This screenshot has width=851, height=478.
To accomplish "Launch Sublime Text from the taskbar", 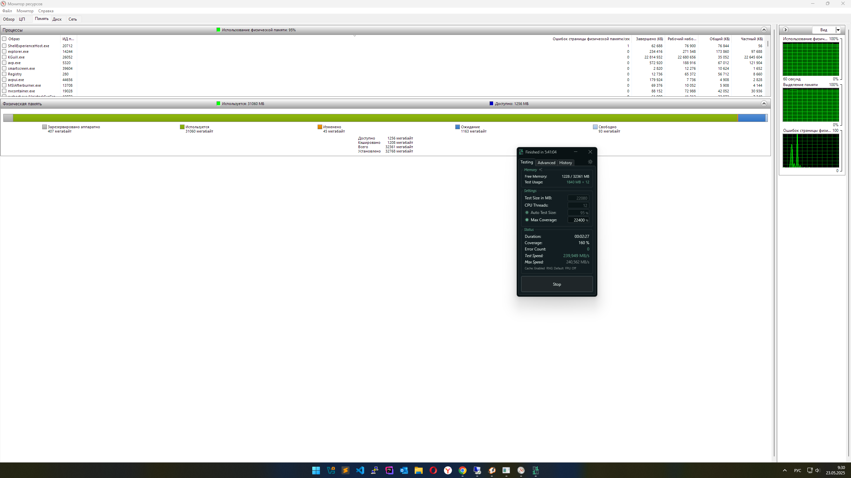I will 345,470.
